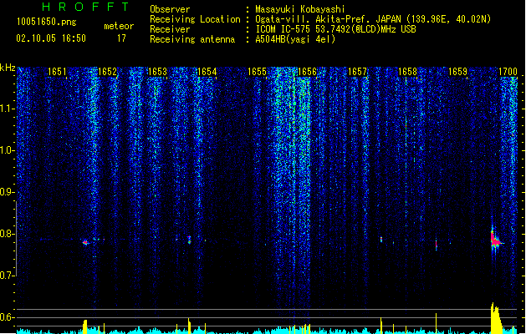Click time marker 1659
Image resolution: width=526 pixels, height=334 pixels.
[457, 72]
